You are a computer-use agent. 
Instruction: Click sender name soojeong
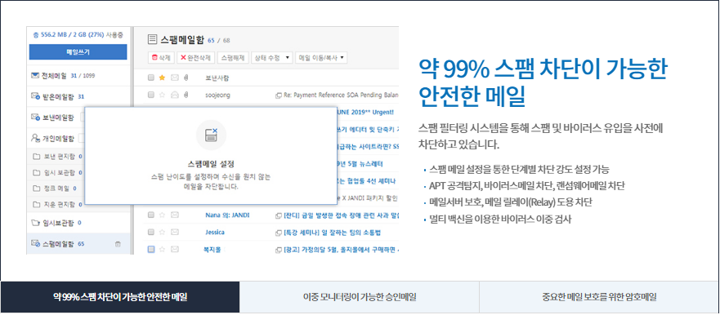pos(217,95)
